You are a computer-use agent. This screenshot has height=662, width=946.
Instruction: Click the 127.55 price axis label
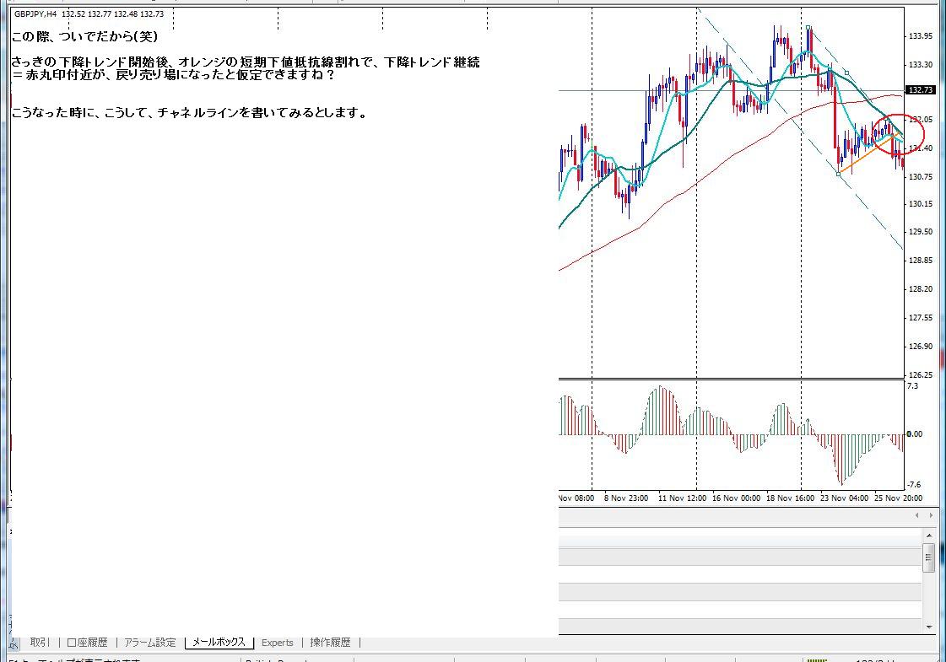[921, 318]
